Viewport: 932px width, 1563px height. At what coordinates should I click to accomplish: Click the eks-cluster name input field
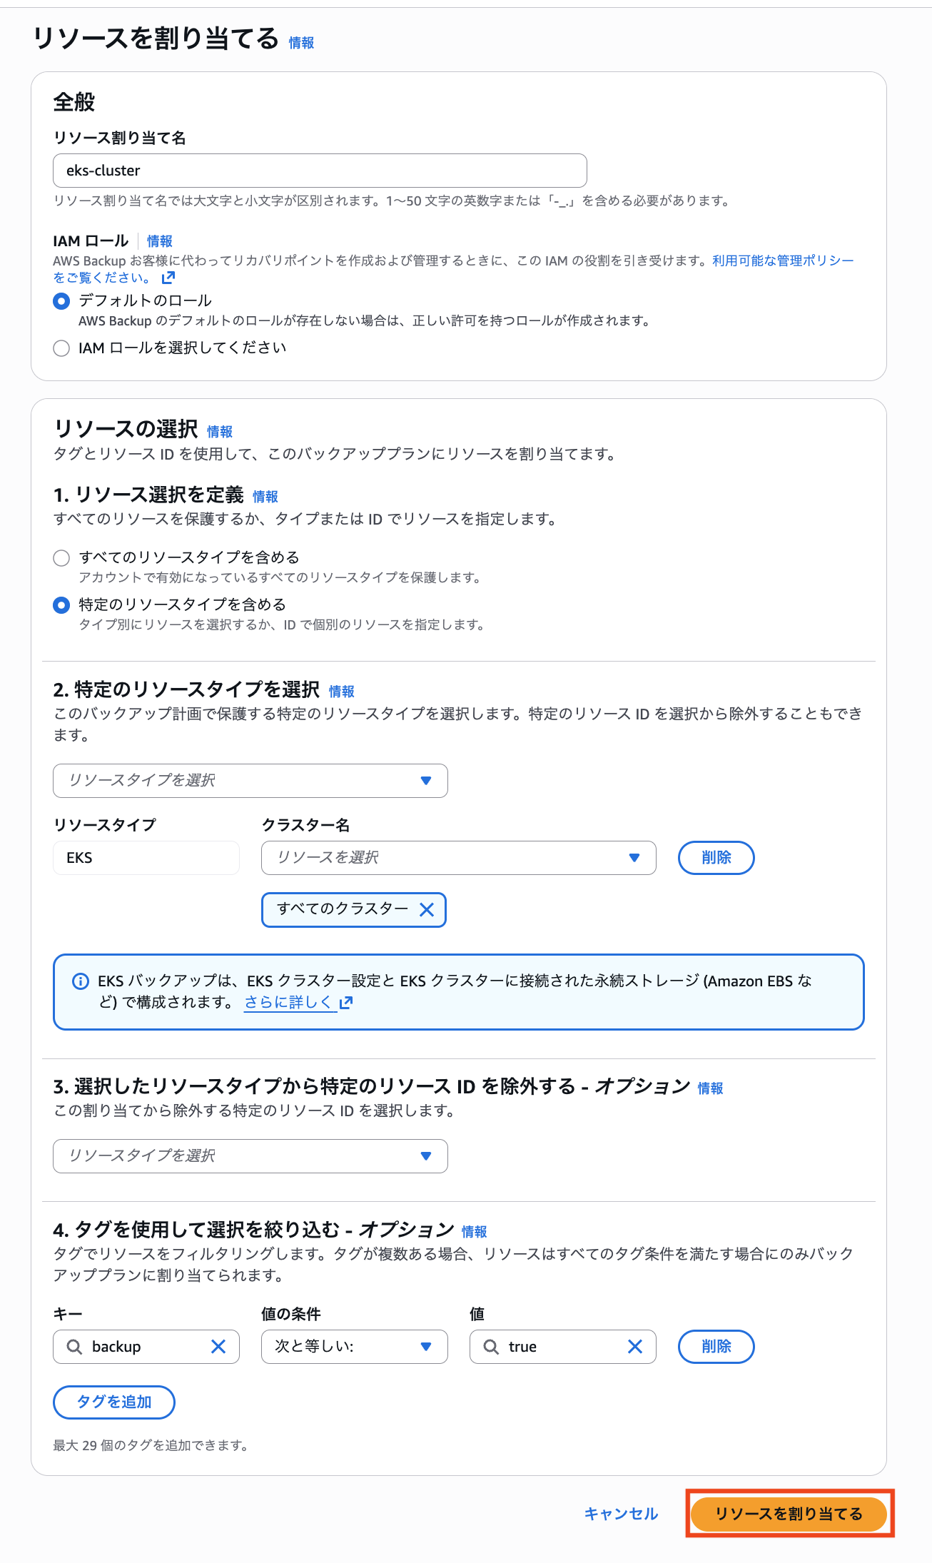320,171
